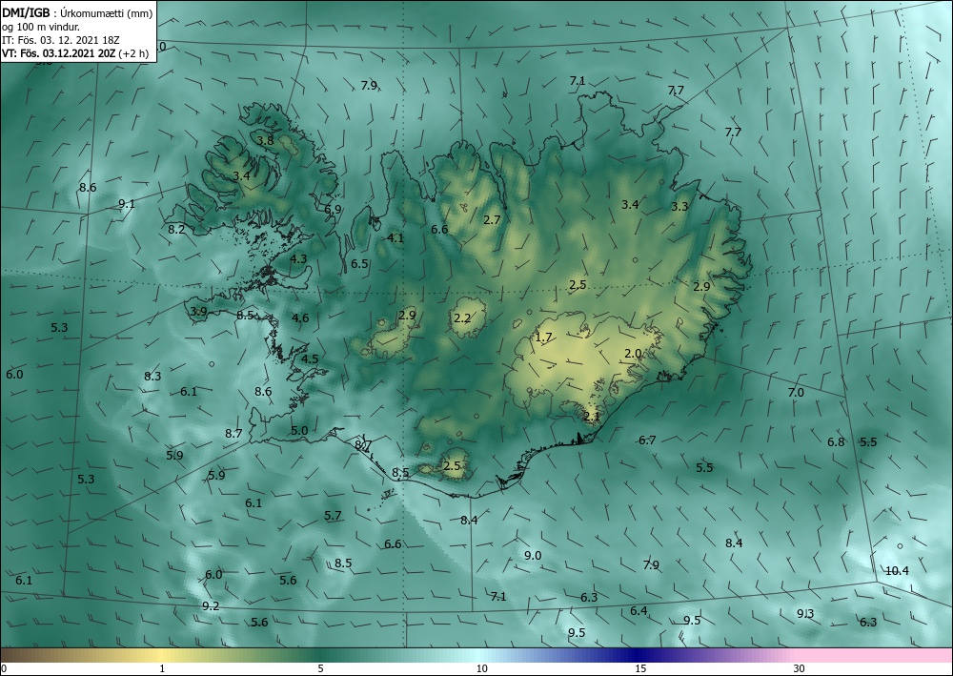This screenshot has width=953, height=676.
Task: Click the 1.7 value on the glacier
Action: [x=544, y=338]
